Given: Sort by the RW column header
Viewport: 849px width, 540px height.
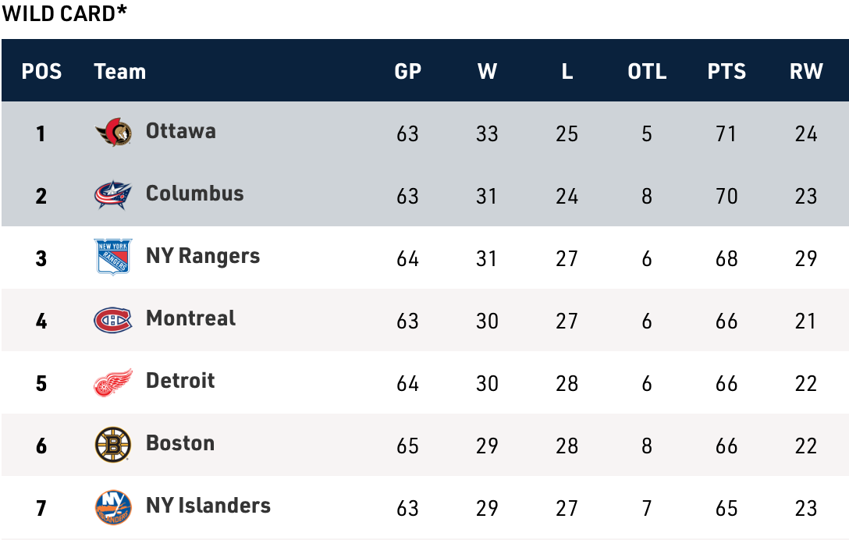Looking at the screenshot, I should pos(806,72).
